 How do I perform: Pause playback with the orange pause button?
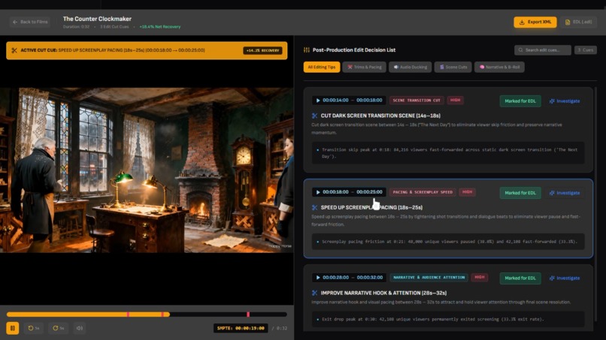point(12,328)
